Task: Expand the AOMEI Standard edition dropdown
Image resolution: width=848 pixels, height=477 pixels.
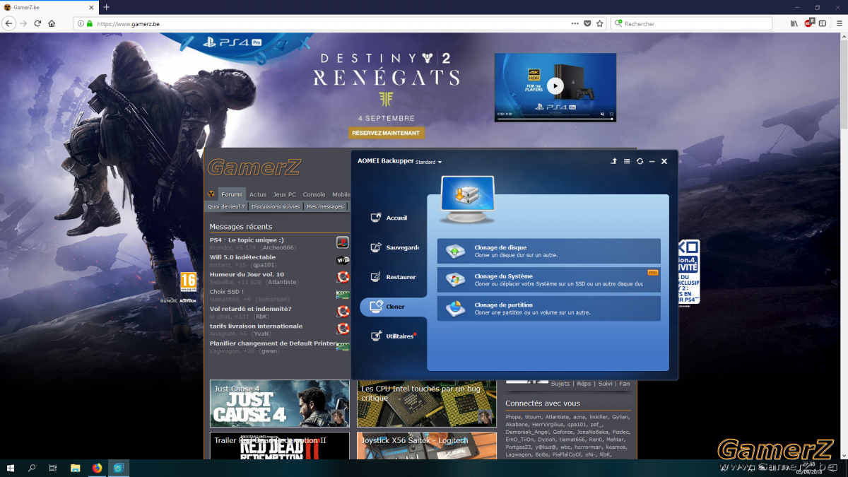Action: click(429, 162)
